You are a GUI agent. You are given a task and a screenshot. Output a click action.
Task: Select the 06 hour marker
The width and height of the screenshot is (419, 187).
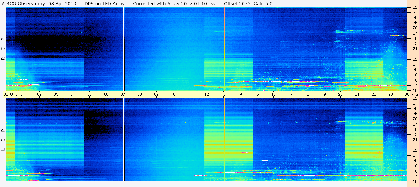click(106, 94)
